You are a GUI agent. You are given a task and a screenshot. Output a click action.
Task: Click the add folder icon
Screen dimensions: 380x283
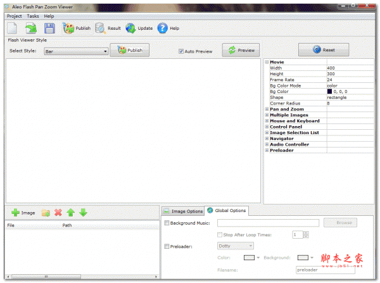pyautogui.click(x=46, y=213)
